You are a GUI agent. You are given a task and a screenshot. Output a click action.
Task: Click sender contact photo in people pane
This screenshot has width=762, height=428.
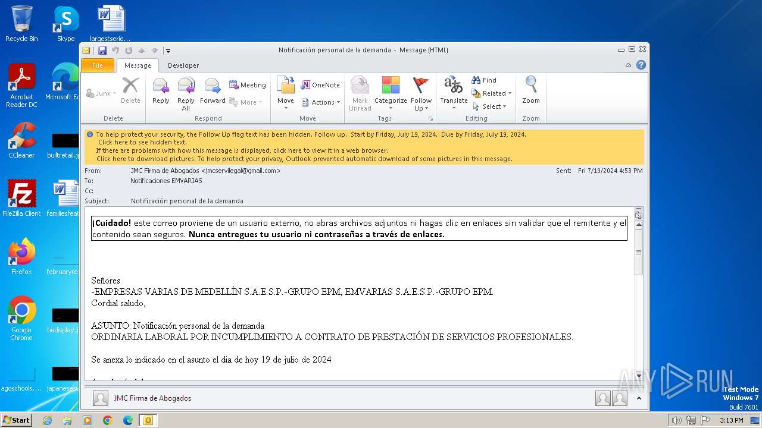pyautogui.click(x=101, y=398)
